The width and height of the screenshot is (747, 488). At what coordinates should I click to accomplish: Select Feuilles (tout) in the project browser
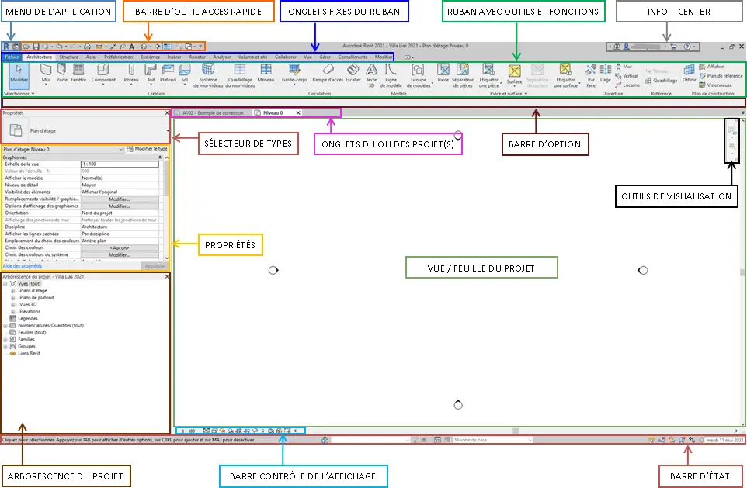pyautogui.click(x=32, y=332)
